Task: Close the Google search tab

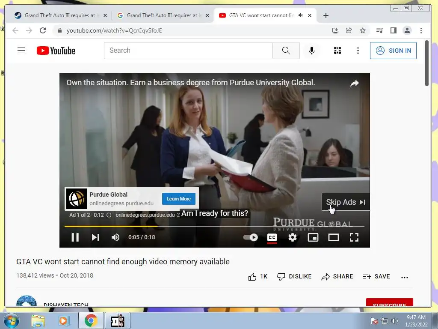Action: [207, 15]
